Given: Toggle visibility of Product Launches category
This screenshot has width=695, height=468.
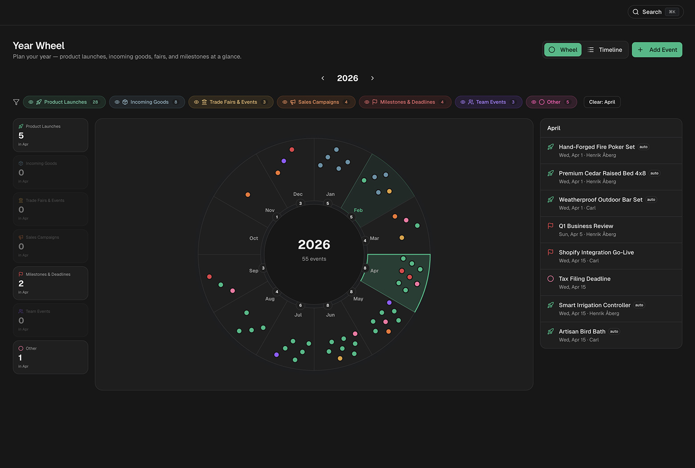Looking at the screenshot, I should pyautogui.click(x=31, y=102).
